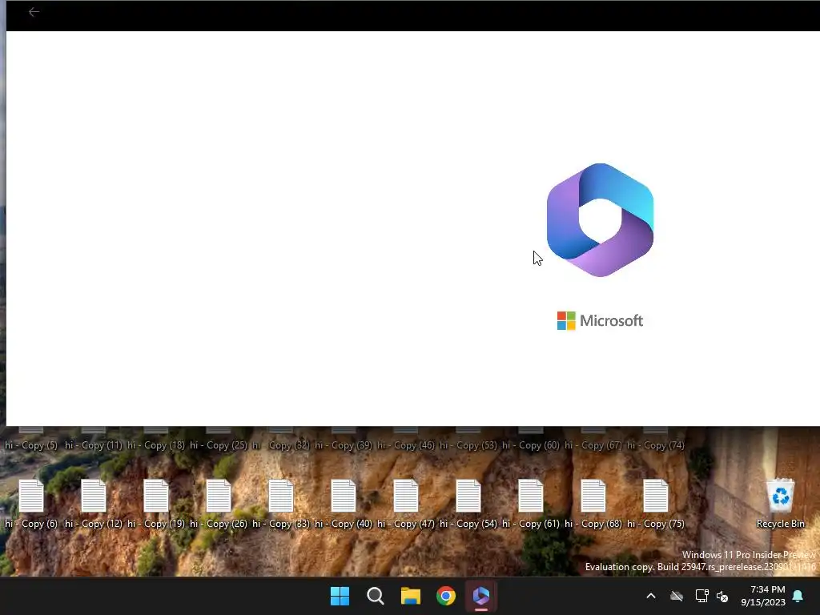Click the Microsoft 365 taskbar icon
The height and width of the screenshot is (615, 820).
[x=481, y=596]
